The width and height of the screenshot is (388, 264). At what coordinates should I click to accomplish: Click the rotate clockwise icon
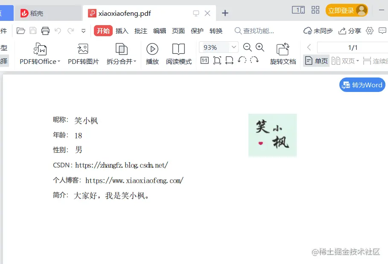tap(254, 60)
